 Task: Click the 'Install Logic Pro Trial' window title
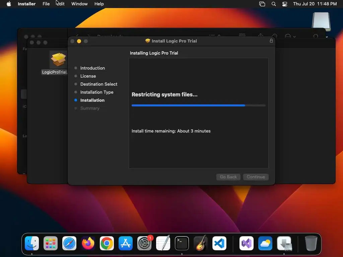[x=174, y=41]
